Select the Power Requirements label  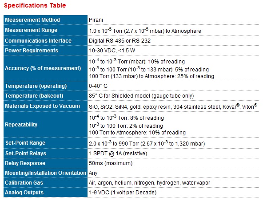[32, 51]
